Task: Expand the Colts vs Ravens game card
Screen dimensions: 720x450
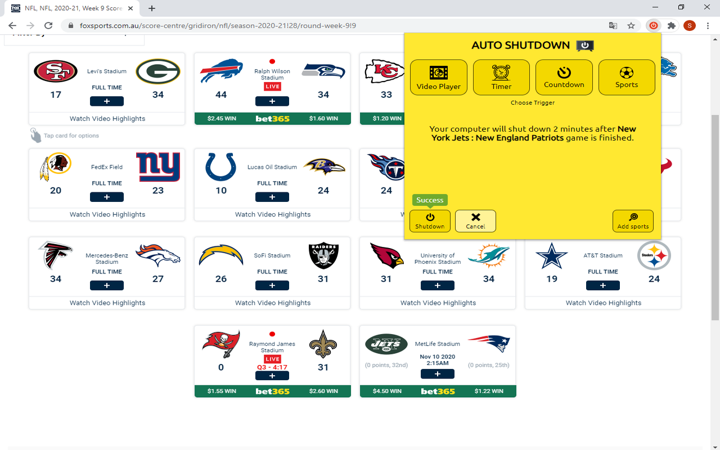Action: 272,197
